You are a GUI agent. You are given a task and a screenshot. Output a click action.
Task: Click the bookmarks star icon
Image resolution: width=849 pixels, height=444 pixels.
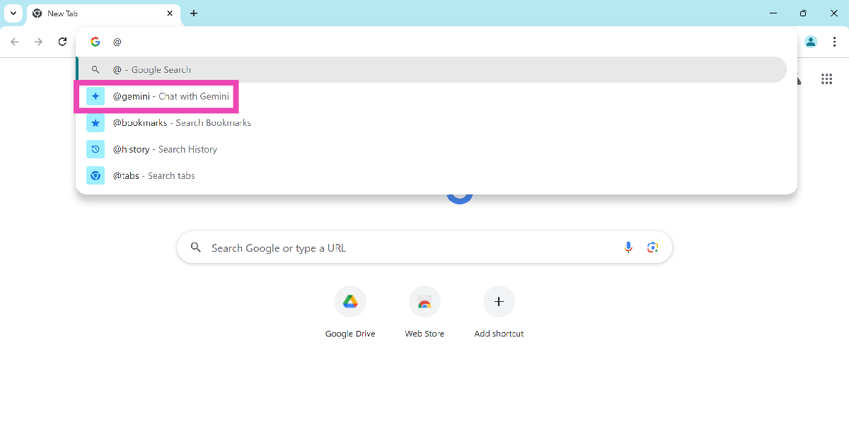tap(96, 123)
